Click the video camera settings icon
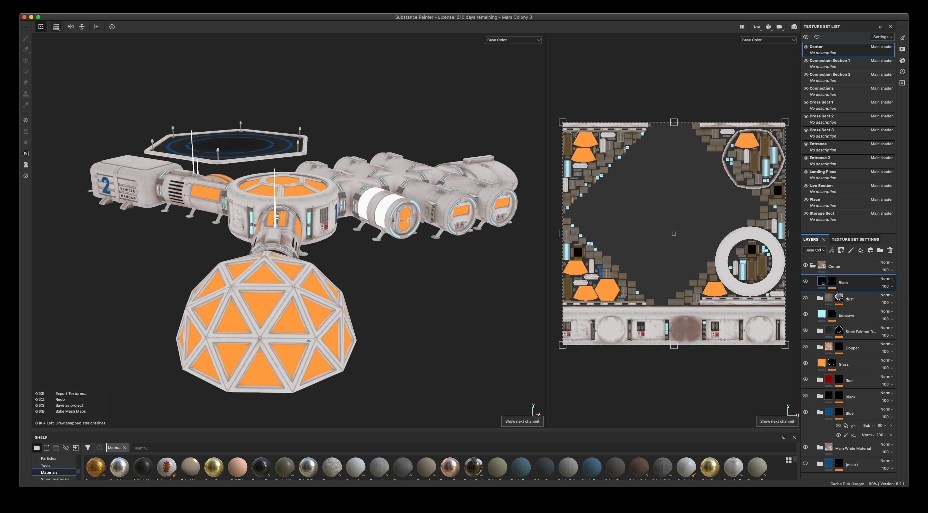The height and width of the screenshot is (513, 928). click(x=780, y=27)
